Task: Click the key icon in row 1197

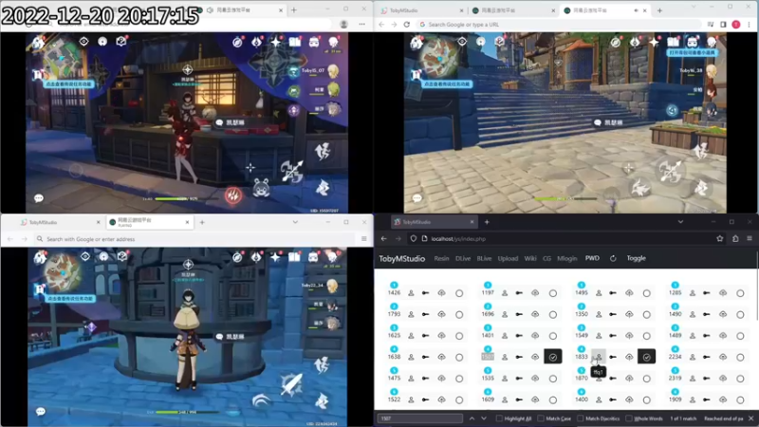Action: [519, 293]
